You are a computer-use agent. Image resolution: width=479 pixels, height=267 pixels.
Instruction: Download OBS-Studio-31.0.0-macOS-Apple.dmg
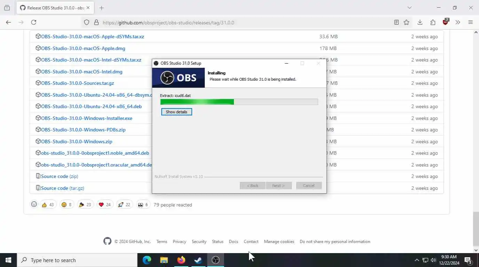83,48
